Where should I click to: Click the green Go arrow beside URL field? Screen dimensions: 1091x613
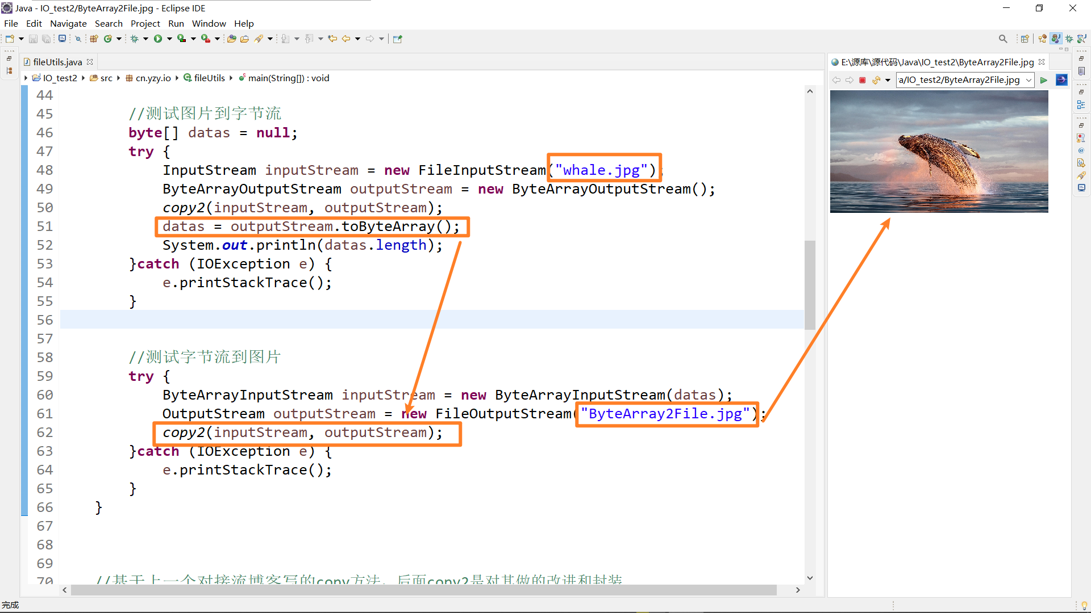[1044, 80]
